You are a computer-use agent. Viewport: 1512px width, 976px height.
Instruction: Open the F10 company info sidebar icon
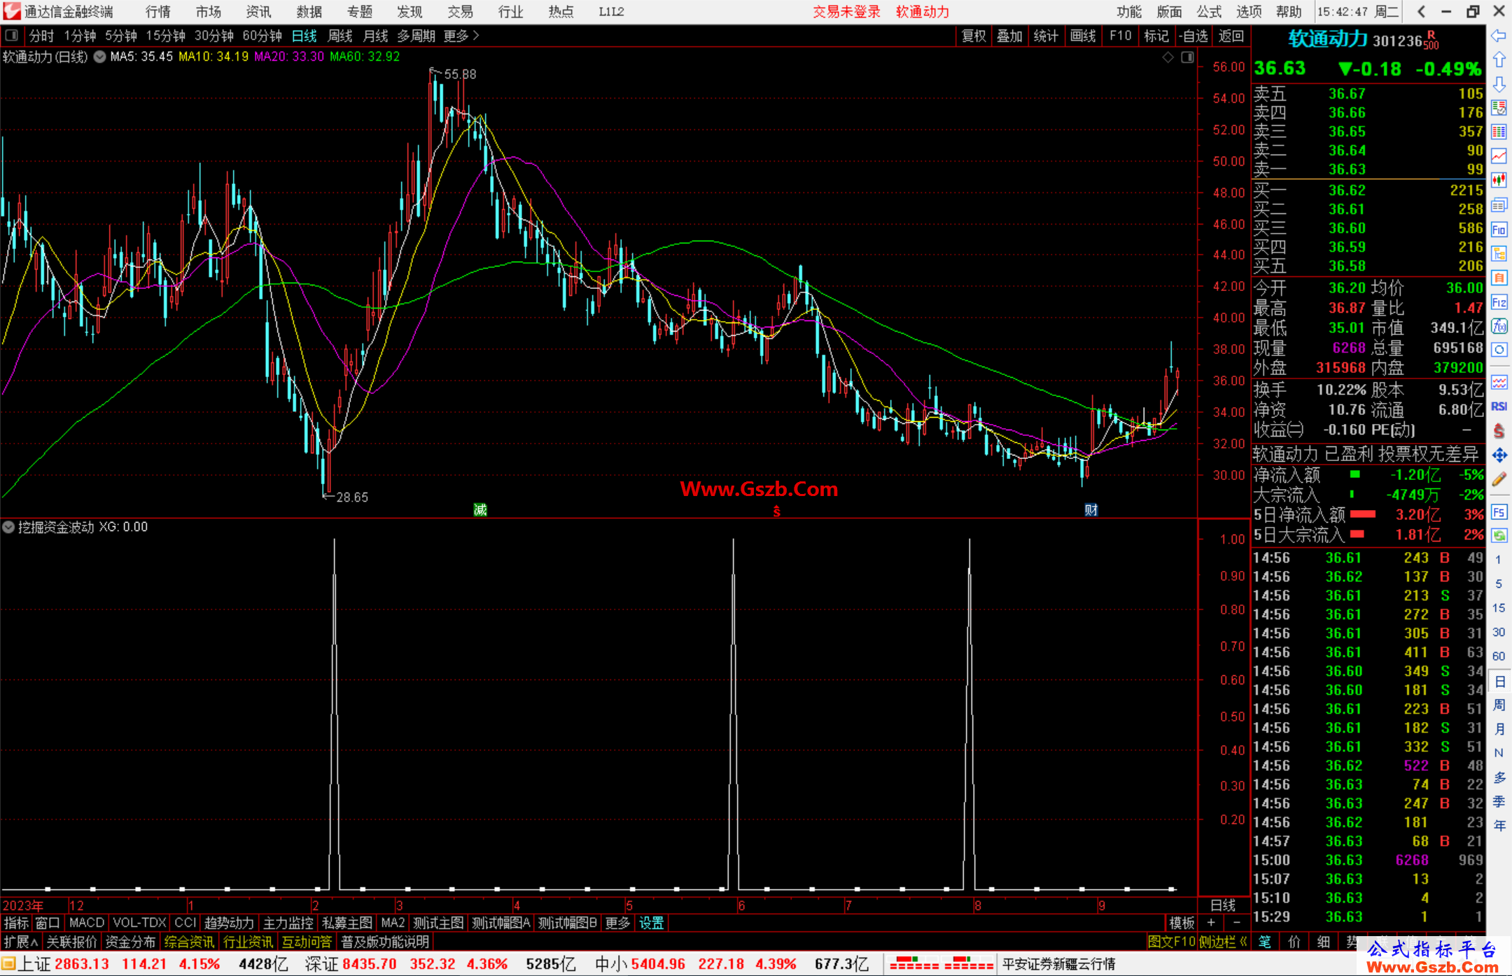(x=1499, y=229)
